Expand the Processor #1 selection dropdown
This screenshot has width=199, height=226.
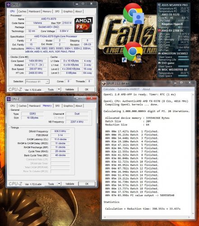coord(47,81)
